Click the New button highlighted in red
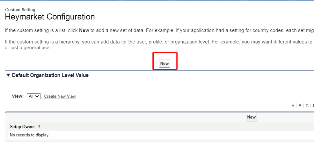This screenshot has height=146, width=314. [164, 63]
